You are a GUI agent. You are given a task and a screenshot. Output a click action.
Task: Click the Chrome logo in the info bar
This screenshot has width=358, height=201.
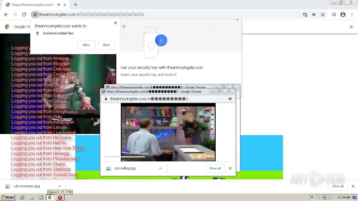pos(7,27)
